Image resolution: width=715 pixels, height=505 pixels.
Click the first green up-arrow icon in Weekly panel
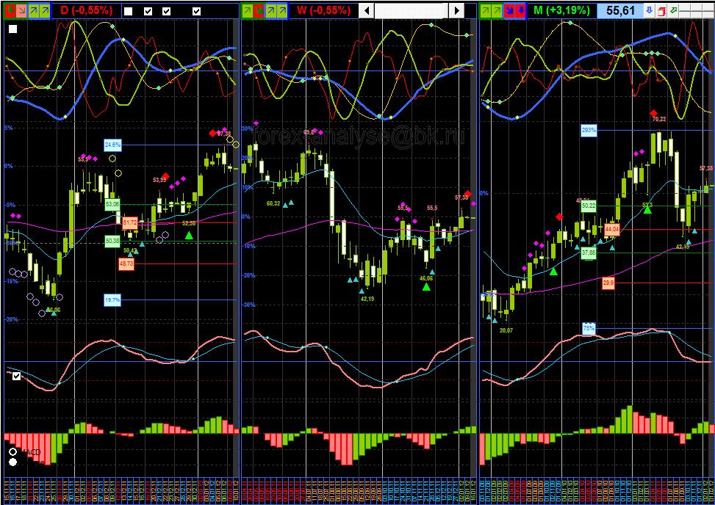coord(248,10)
